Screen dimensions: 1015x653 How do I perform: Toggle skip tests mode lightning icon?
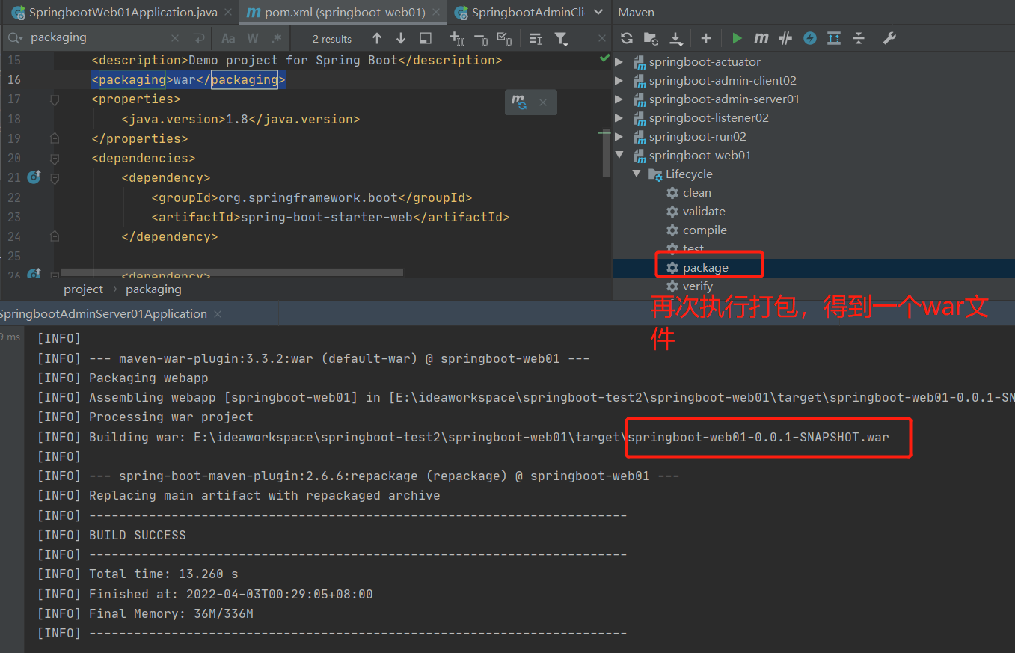pyautogui.click(x=810, y=38)
